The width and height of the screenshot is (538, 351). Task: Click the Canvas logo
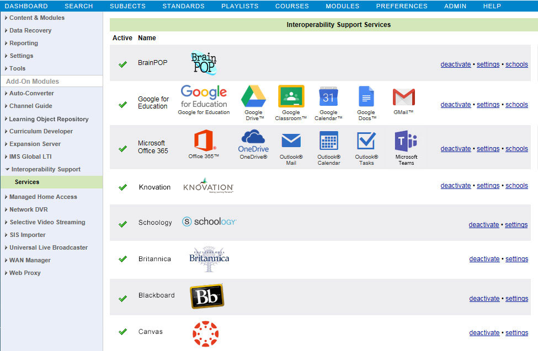coord(205,334)
